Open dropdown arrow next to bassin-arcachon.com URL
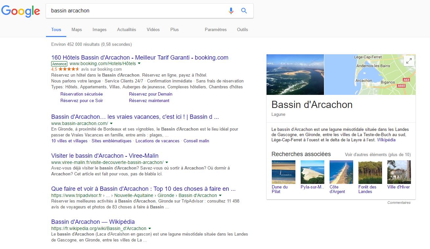 click(111, 123)
